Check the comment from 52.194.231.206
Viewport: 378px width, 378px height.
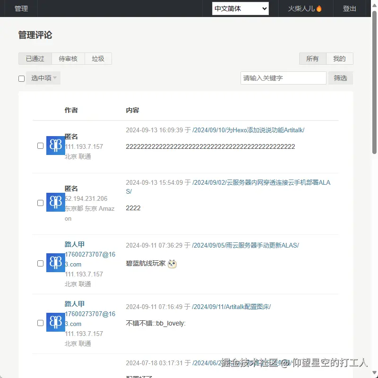pyautogui.click(x=40, y=203)
